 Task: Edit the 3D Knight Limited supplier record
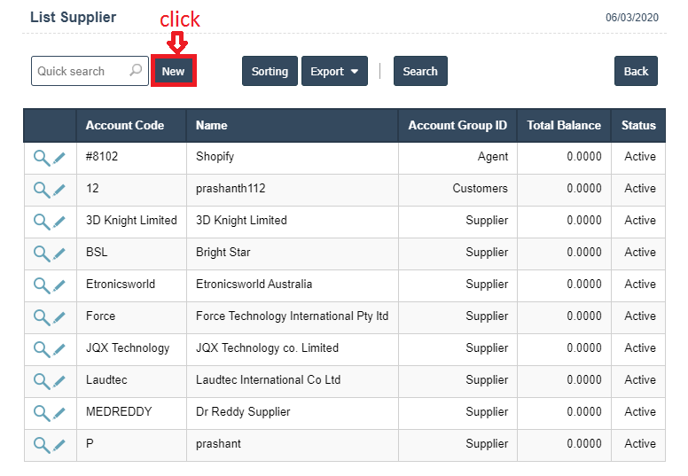(59, 222)
